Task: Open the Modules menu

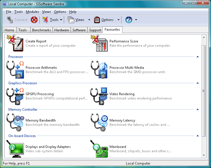Action: [x=32, y=12]
